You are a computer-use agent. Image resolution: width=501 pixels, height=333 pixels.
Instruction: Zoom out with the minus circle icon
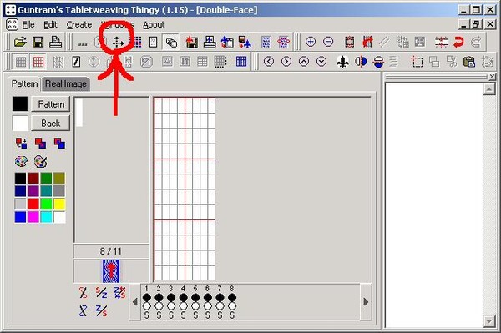point(328,42)
